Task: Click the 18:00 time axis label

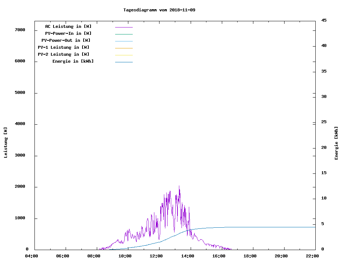Action: coord(250,256)
